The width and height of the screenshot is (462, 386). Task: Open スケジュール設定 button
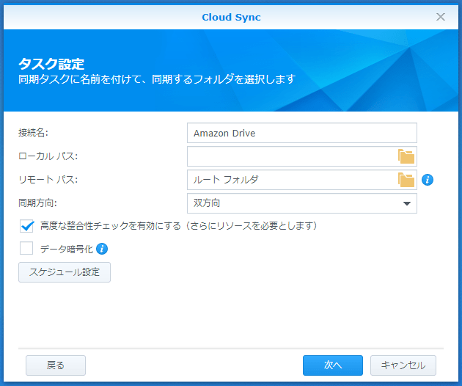click(65, 272)
